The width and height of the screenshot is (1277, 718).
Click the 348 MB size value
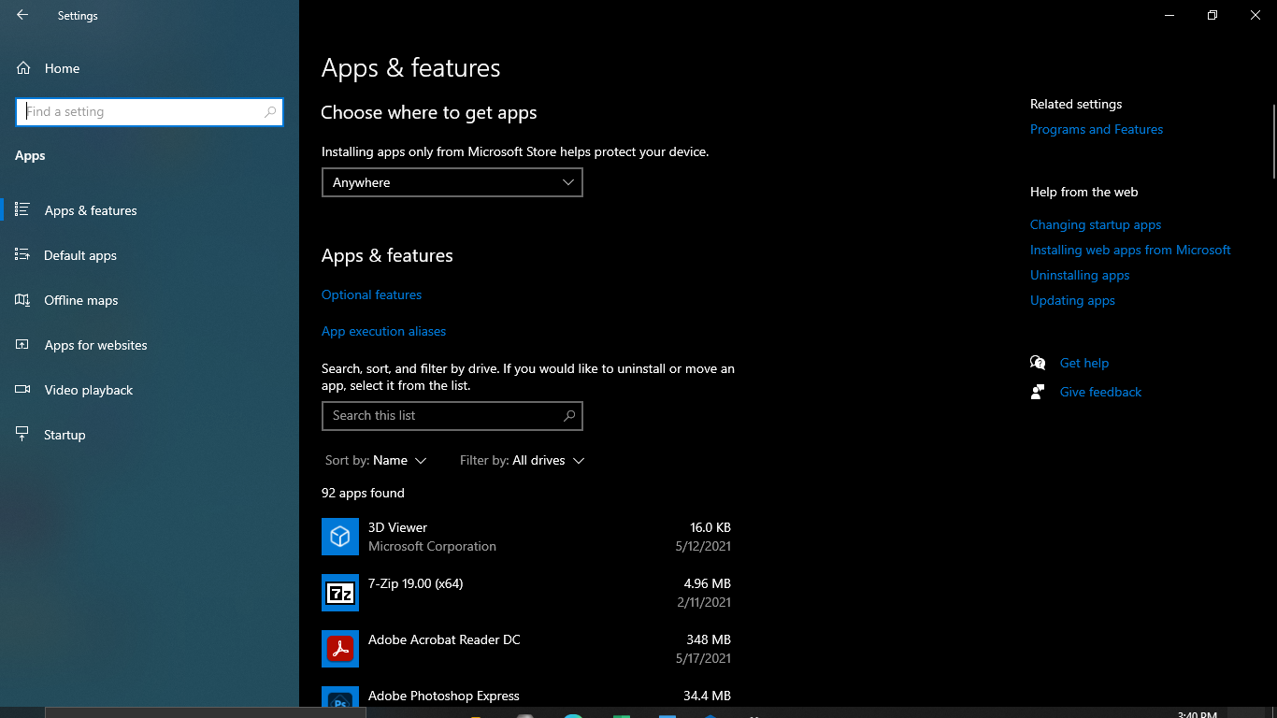pos(709,639)
